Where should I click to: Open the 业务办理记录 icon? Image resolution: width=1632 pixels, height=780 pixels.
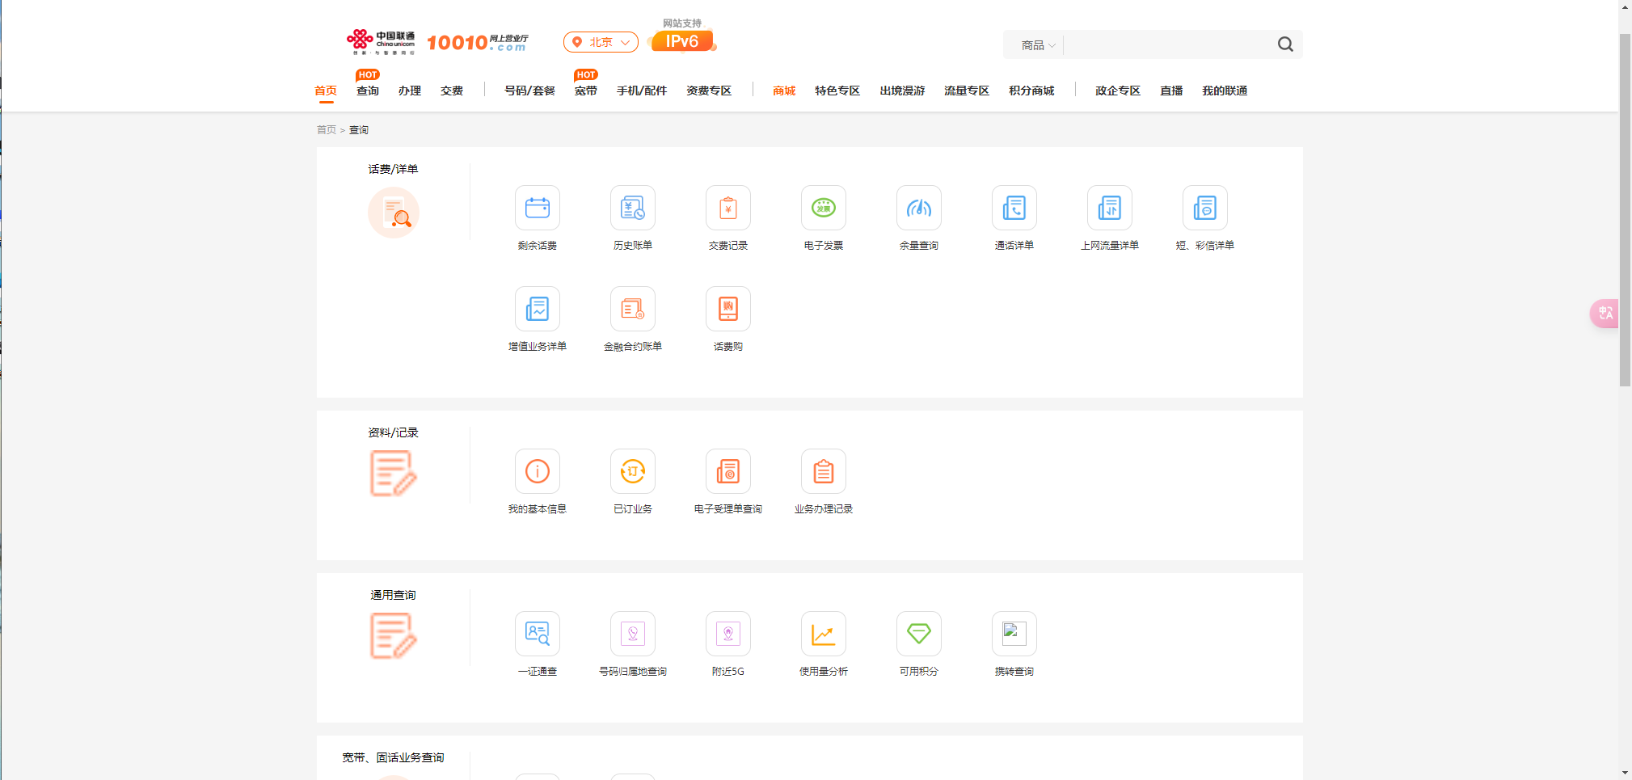click(824, 471)
